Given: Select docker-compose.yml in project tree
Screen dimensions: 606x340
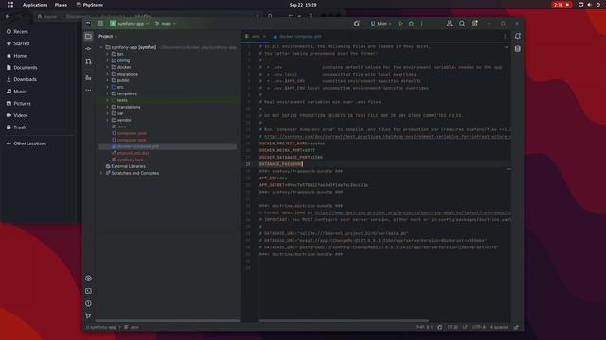Looking at the screenshot, I should tap(138, 146).
